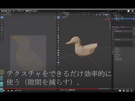The width and height of the screenshot is (135, 101).
Task: Select the Scale tool in UV editor
Action: [x=2, y=27]
